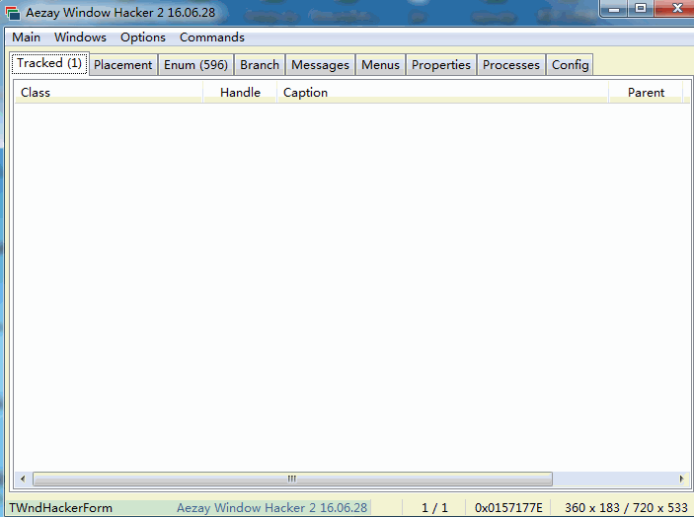The width and height of the screenshot is (694, 517).
Task: Click the horizontal scrollbar thumb
Action: click(292, 479)
